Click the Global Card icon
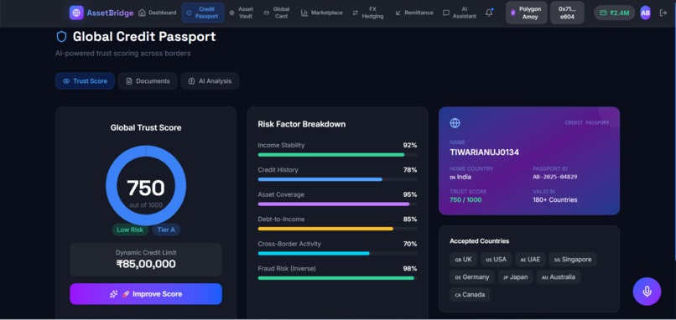 click(x=267, y=13)
